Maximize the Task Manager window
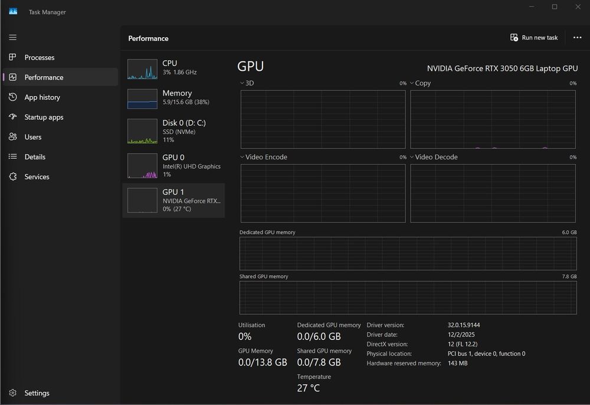 555,6
